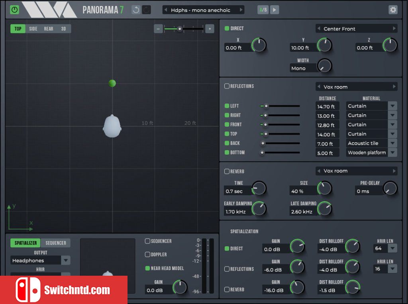Toggle the Direct section enable
408x304 pixels.
227,28
